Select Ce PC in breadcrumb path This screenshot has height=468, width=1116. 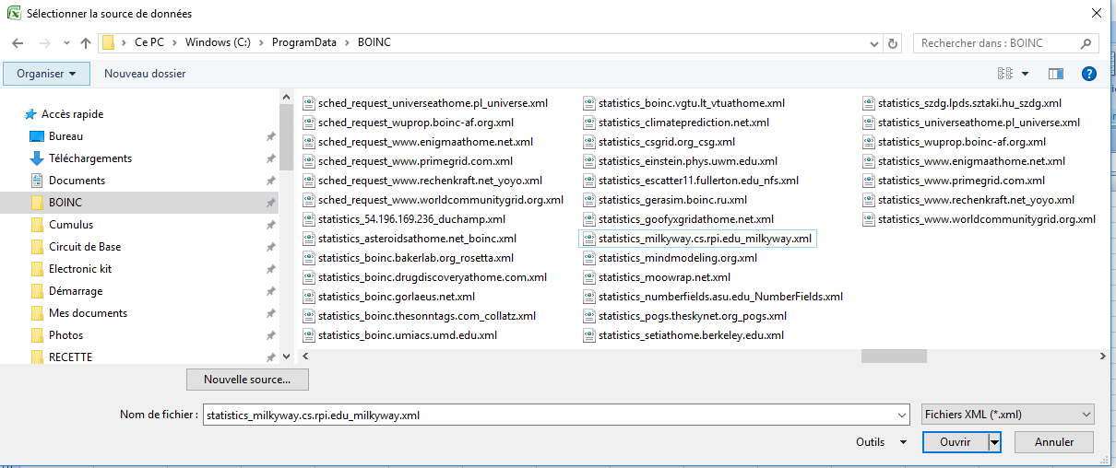[x=148, y=43]
